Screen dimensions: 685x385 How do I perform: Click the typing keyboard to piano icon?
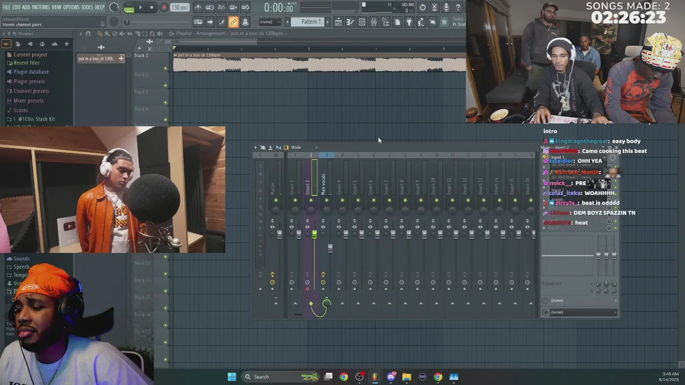[x=198, y=22]
